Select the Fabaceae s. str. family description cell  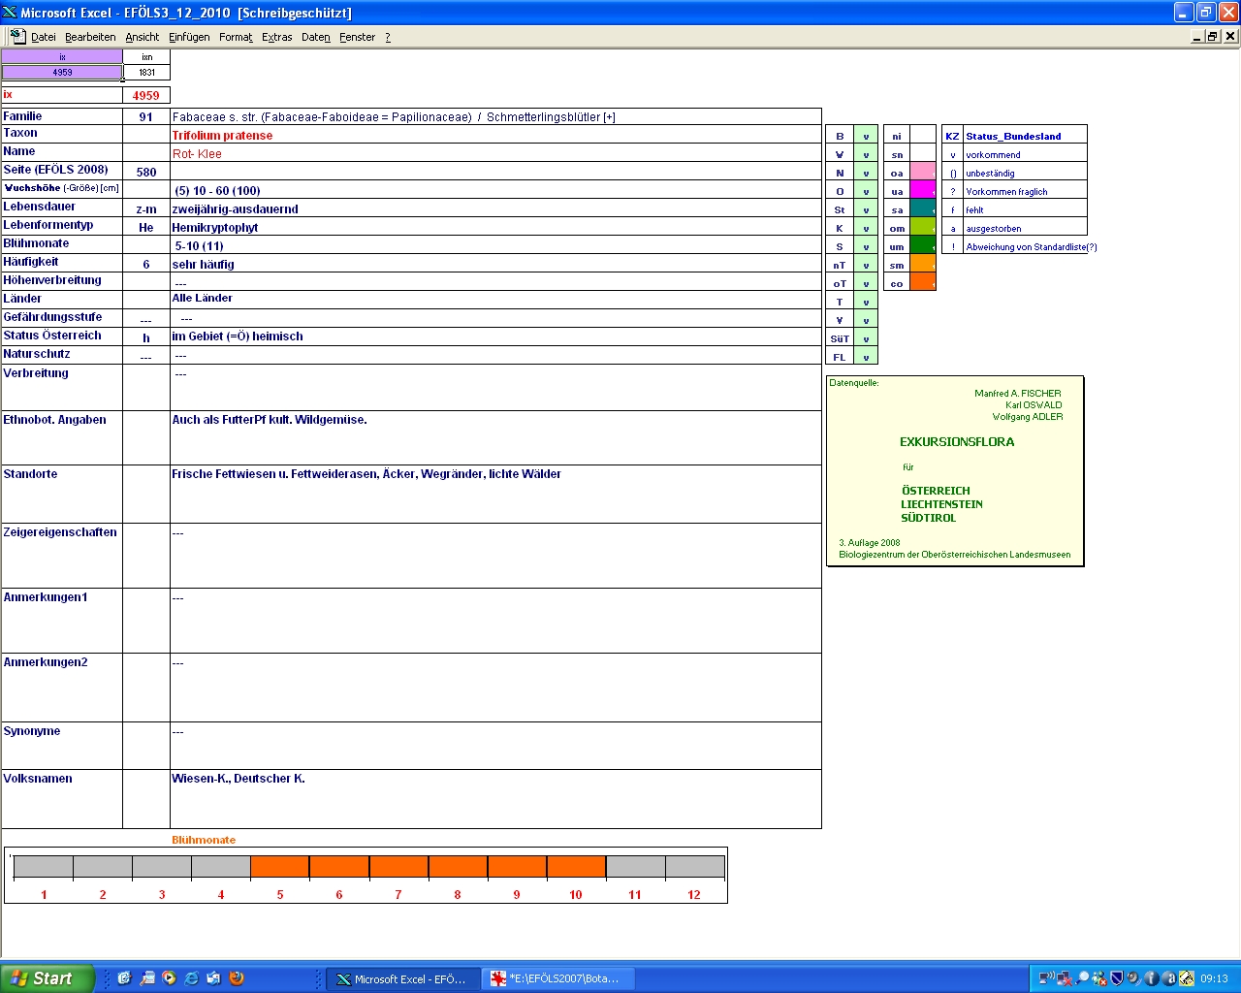click(495, 116)
